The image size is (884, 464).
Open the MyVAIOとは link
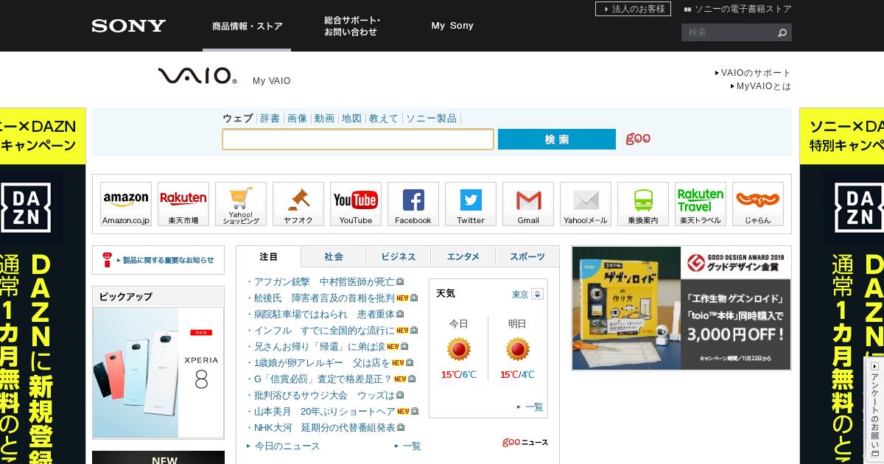click(760, 86)
